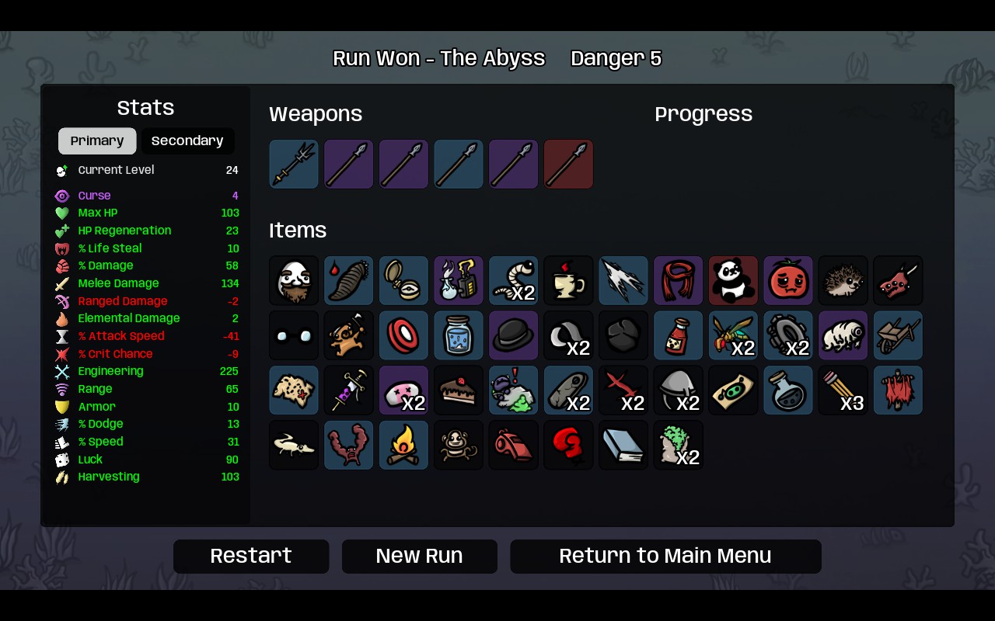Select the pencil x3 item
Screen dimensions: 995x621
click(x=843, y=390)
